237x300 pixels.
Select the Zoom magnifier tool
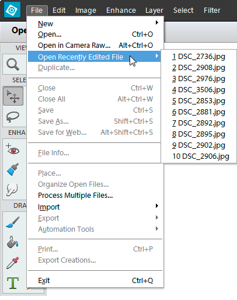coord(13,64)
